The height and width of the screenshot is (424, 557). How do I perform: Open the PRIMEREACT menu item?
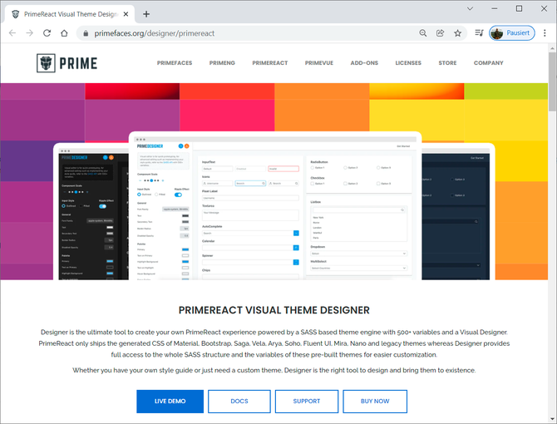(x=270, y=63)
